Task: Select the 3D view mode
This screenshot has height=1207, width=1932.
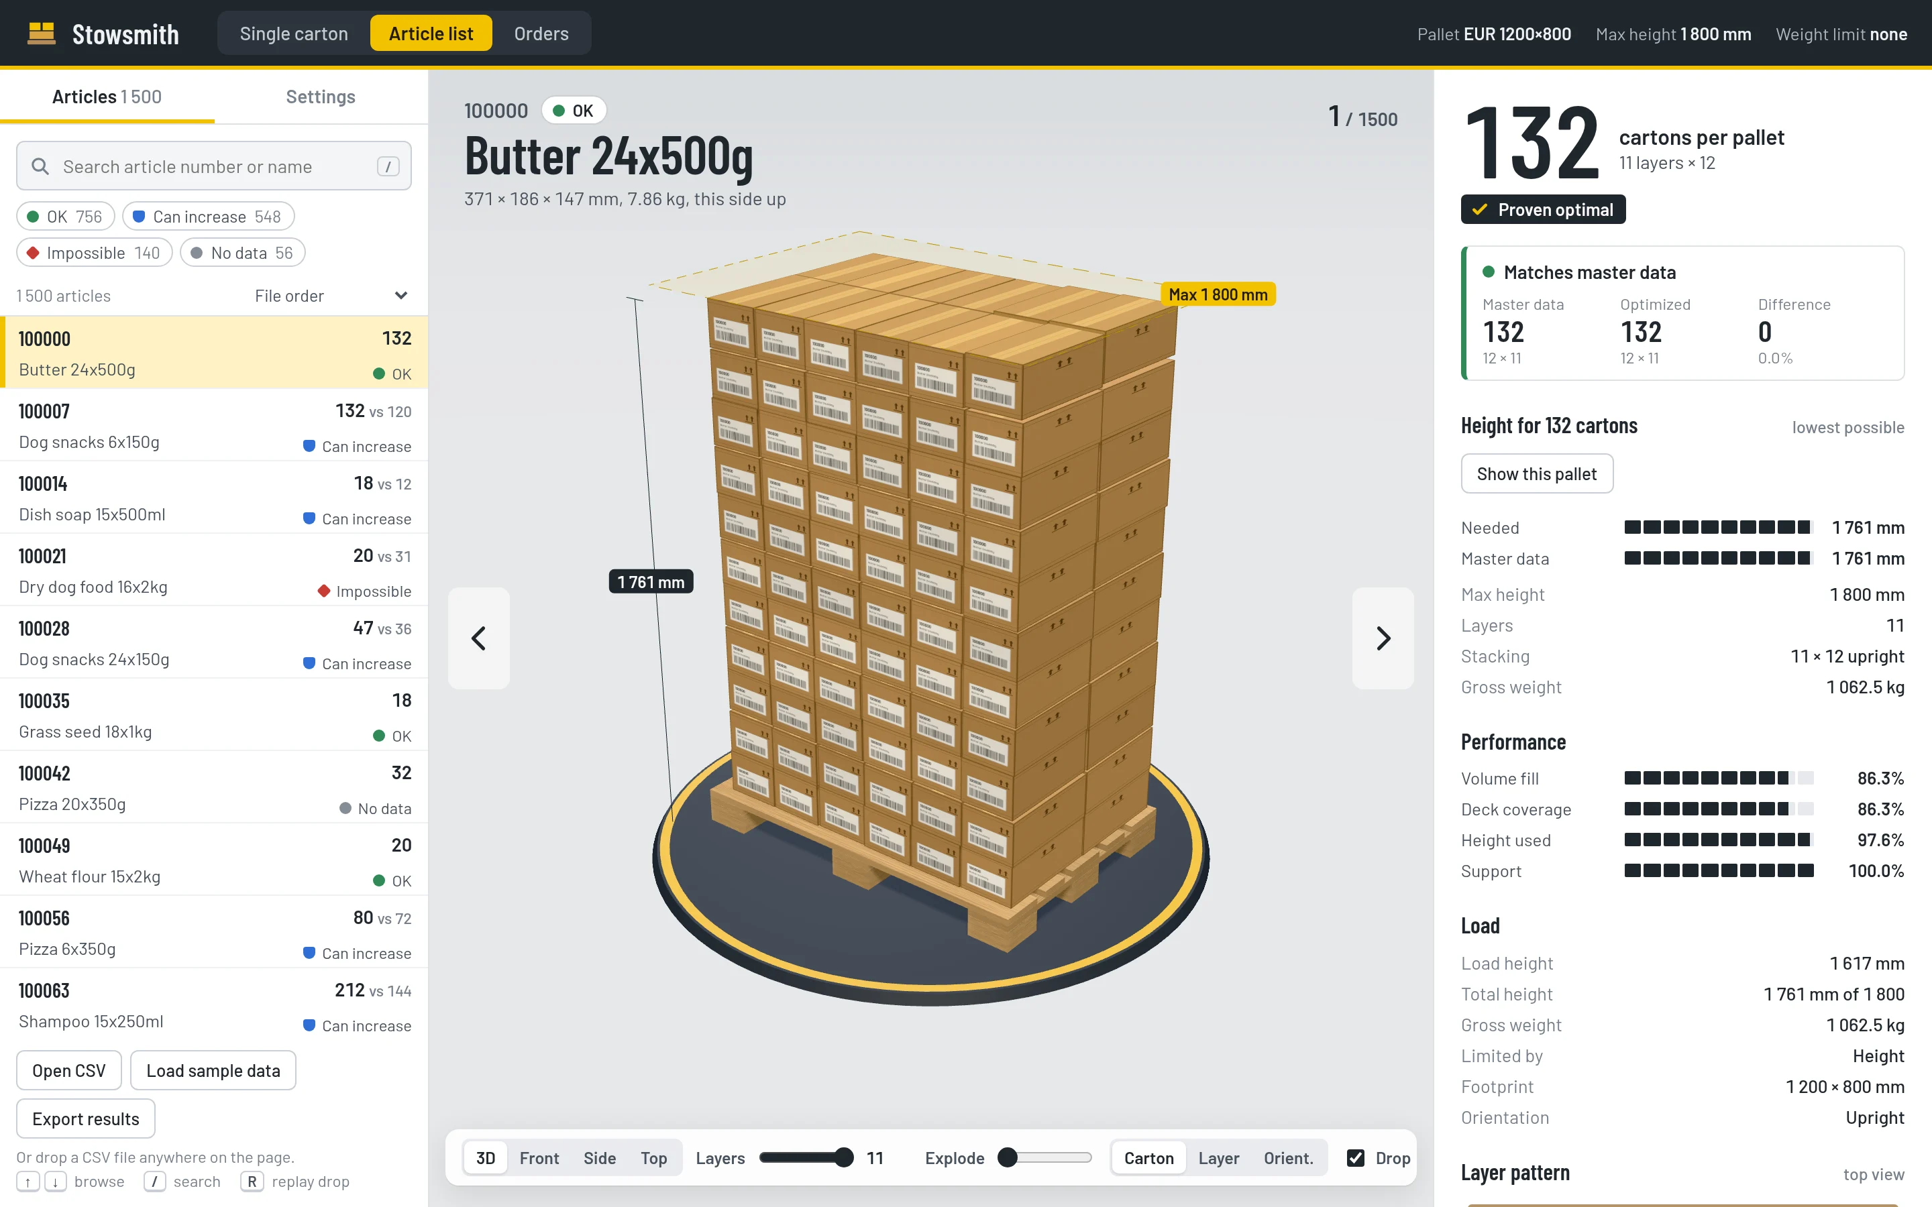Action: click(x=486, y=1157)
